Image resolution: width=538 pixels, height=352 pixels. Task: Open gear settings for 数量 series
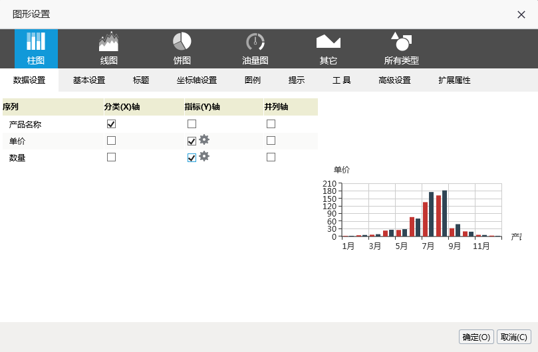pos(204,156)
